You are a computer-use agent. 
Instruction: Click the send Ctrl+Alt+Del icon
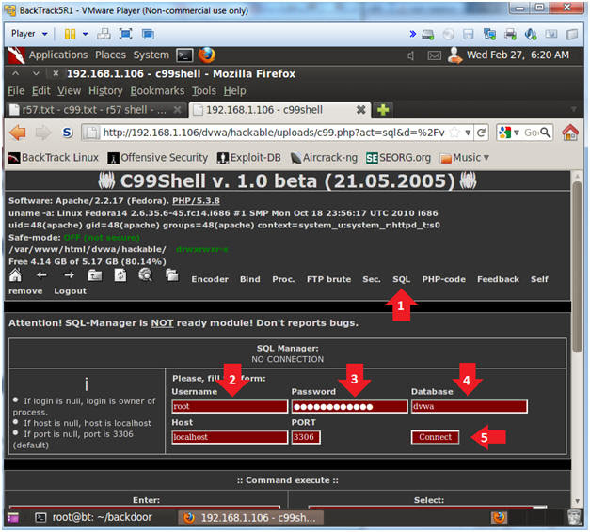click(x=104, y=34)
